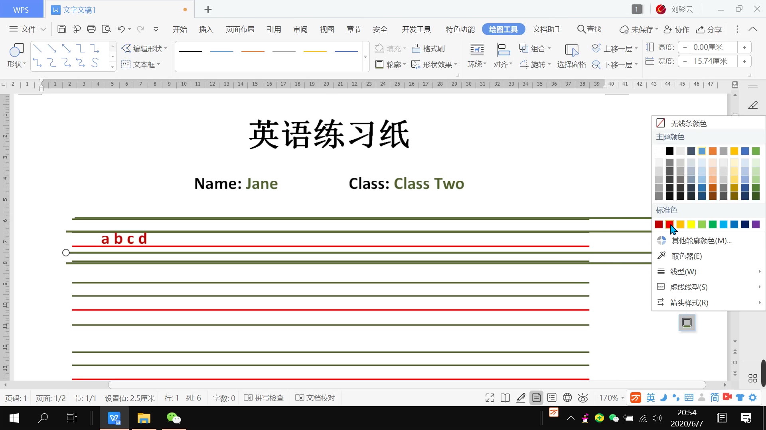Enter full screen mode from status bar

489,397
